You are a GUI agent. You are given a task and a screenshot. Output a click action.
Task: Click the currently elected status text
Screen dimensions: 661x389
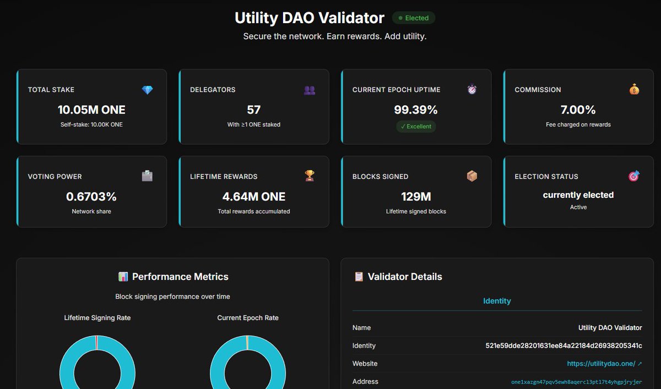pyautogui.click(x=578, y=195)
